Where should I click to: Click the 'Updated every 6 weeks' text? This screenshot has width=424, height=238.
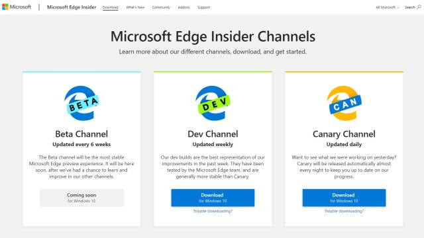tap(81, 144)
